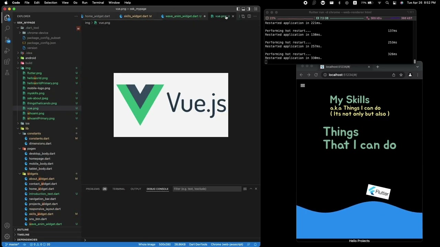The image size is (440, 247).
Task: Open Customize Layout in VS Code title bar
Action: coord(255,9)
